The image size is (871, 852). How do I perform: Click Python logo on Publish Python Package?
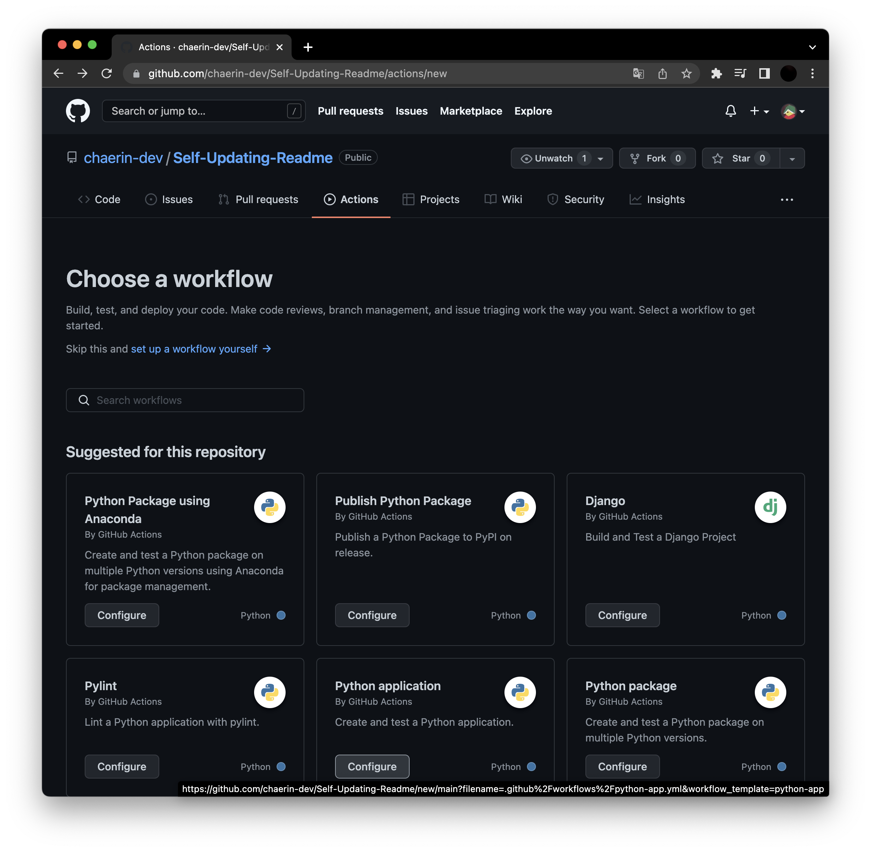point(520,507)
